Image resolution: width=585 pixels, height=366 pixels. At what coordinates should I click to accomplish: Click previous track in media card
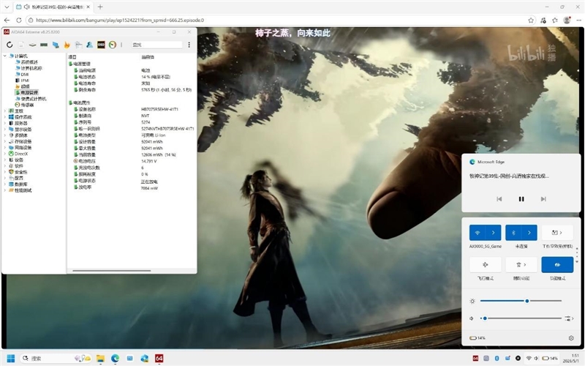point(499,199)
